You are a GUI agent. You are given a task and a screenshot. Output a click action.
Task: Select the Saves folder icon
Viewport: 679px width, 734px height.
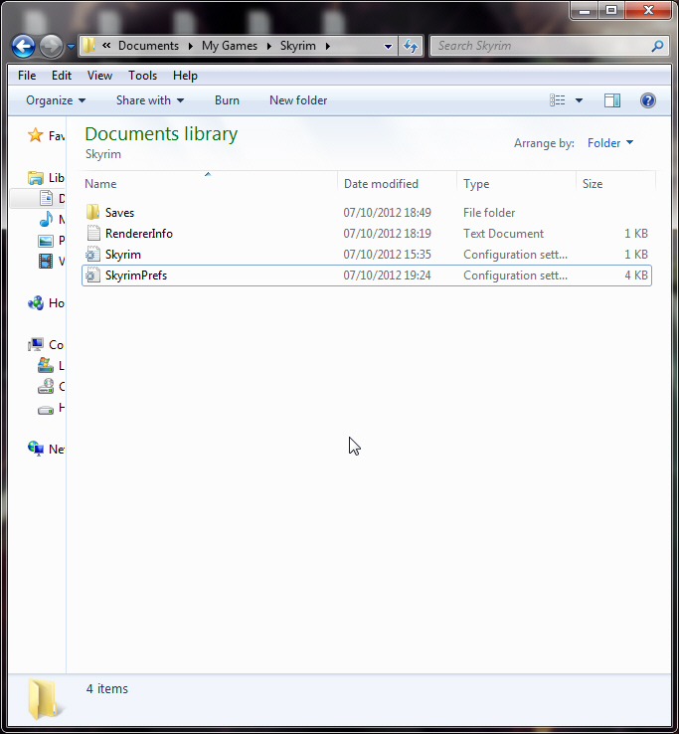(93, 213)
